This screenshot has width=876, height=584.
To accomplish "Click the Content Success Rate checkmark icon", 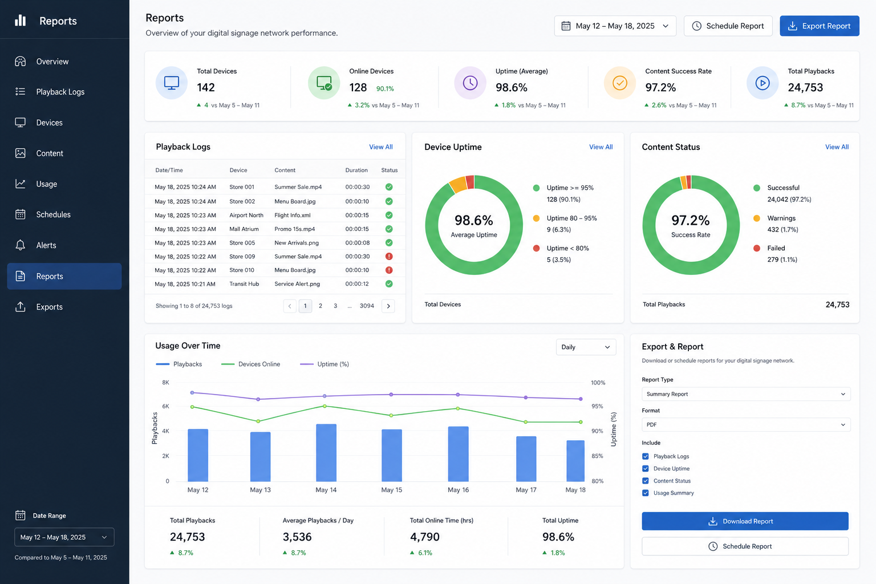I will click(x=620, y=83).
